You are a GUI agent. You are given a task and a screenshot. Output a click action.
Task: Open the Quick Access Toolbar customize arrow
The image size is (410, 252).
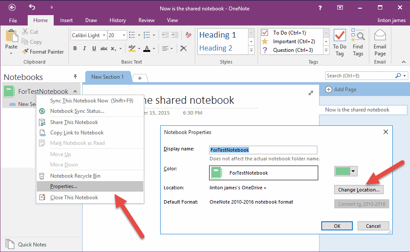[52, 7]
